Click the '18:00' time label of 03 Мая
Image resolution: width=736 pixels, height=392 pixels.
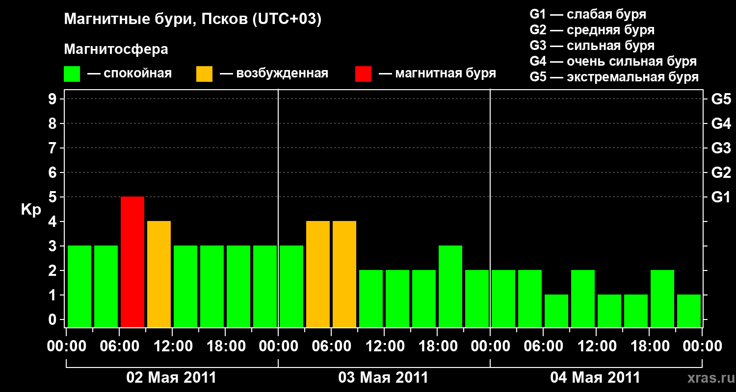437,346
